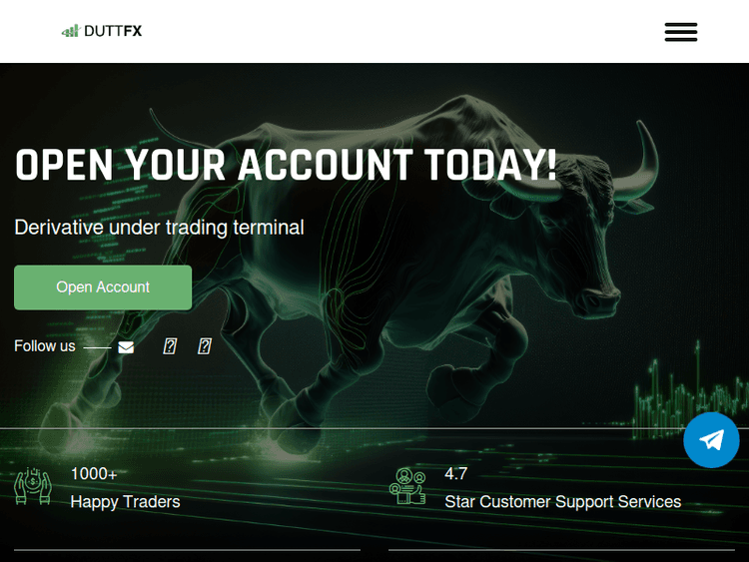The image size is (749, 562).
Task: Click the Open Your Account Today headline
Action: [286, 165]
